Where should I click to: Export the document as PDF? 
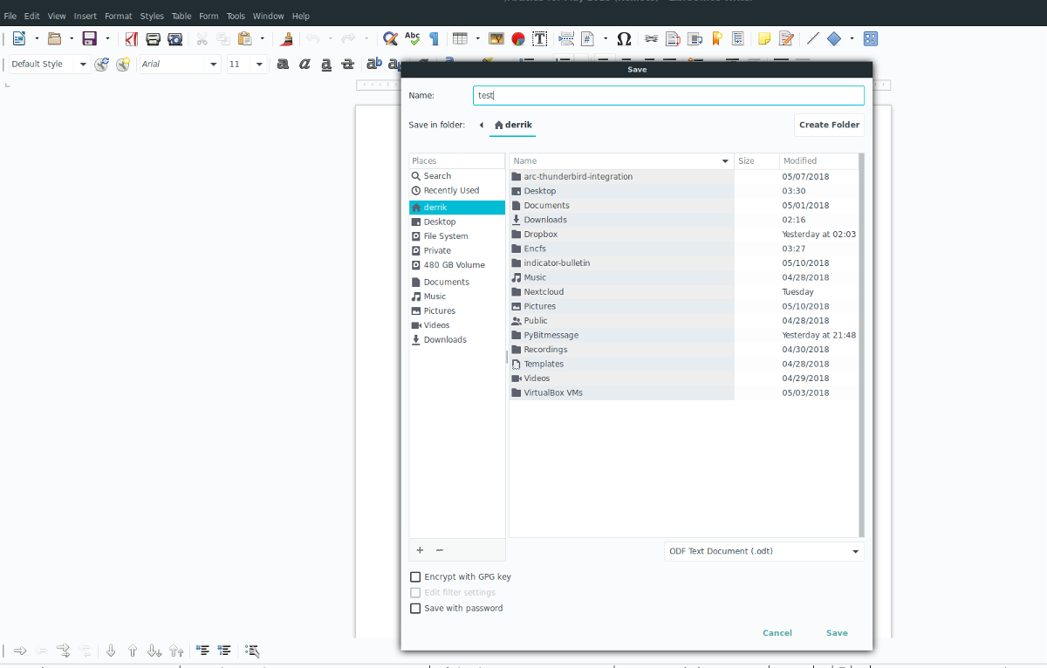[x=133, y=38]
